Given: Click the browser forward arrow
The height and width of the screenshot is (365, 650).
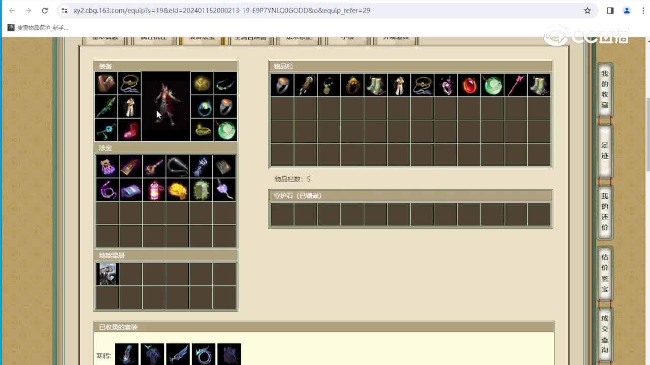Looking at the screenshot, I should (28, 10).
